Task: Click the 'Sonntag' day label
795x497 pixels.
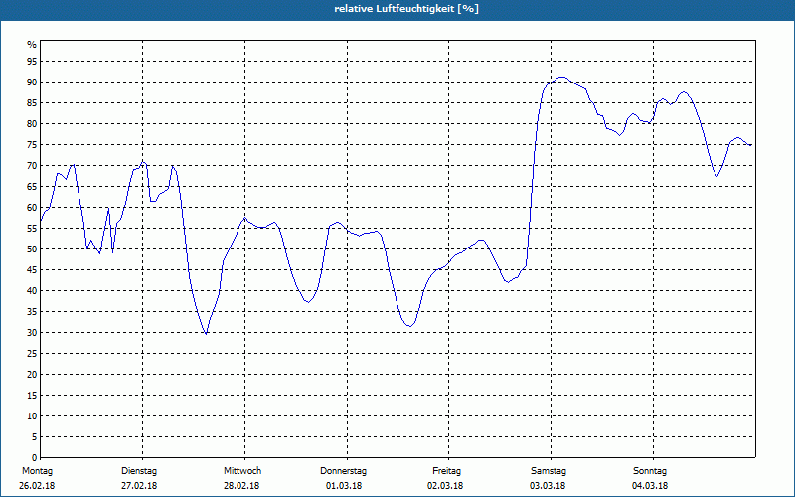Action: [650, 471]
